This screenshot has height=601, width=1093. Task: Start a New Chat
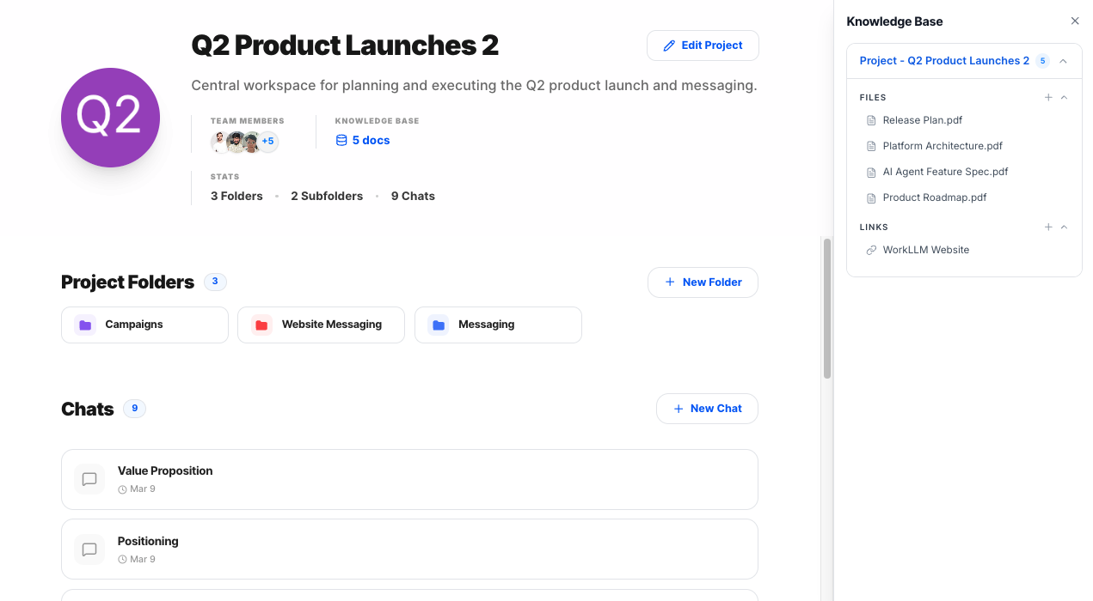[707, 409]
